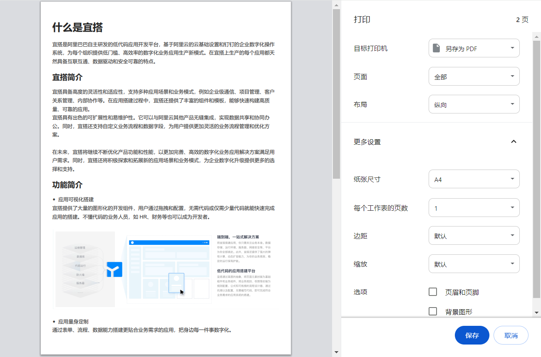
Task: Click settings panel scrollbar up arrow
Action: pos(536,36)
